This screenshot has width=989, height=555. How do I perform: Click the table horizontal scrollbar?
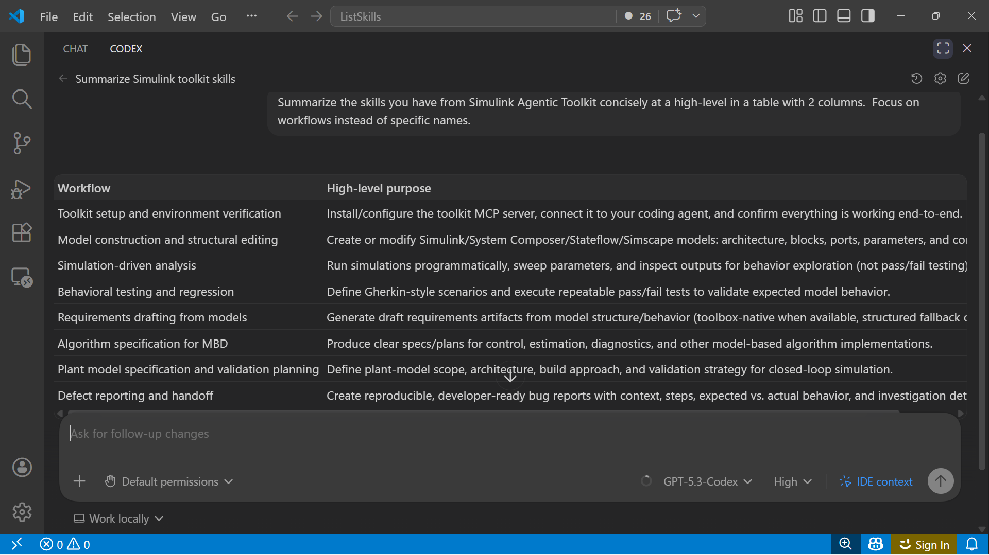point(484,412)
